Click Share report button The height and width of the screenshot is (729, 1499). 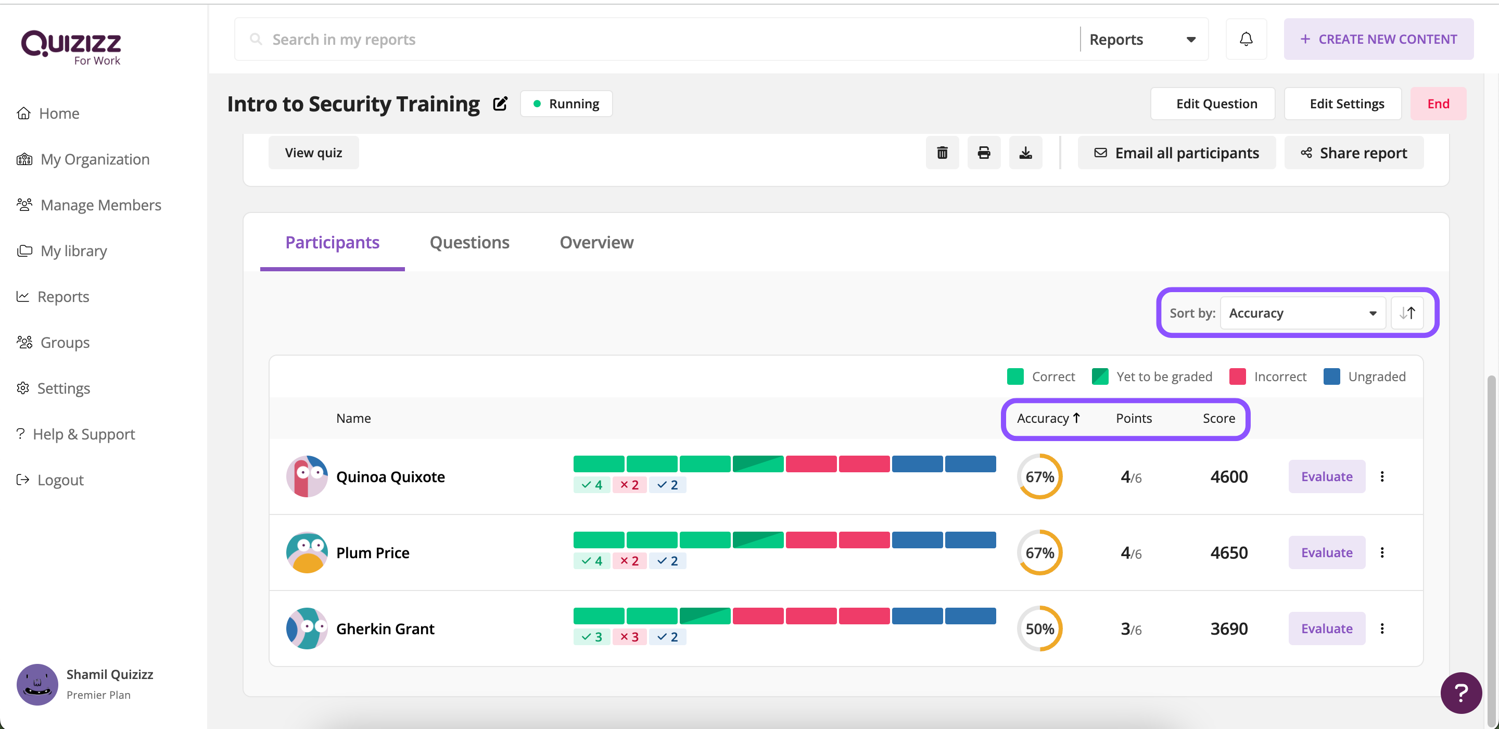click(1354, 153)
